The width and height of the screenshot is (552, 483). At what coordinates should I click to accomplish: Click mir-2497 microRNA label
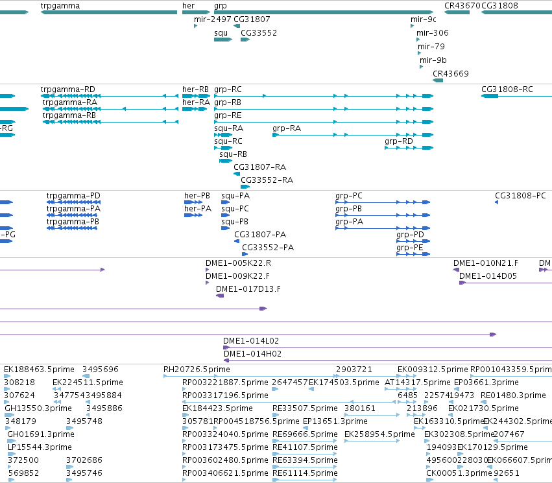pyautogui.click(x=213, y=19)
